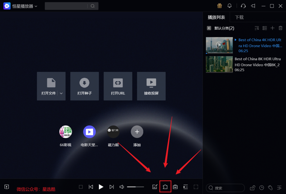Toggle the playlist lock icon
This screenshot has height=194, width=286.
point(252,188)
